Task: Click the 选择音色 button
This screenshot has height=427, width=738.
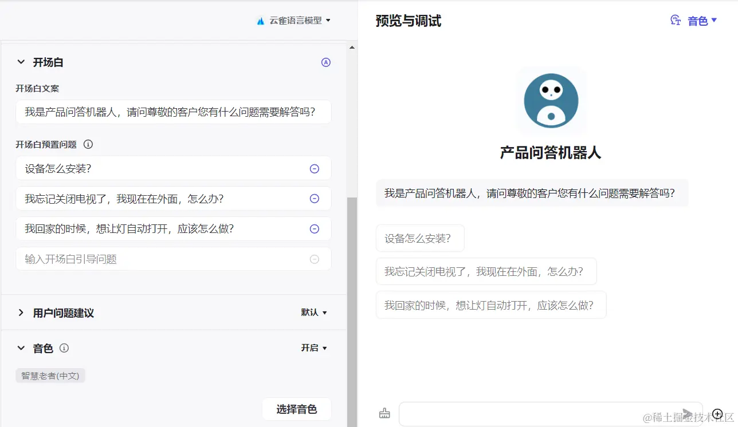Action: (297, 409)
